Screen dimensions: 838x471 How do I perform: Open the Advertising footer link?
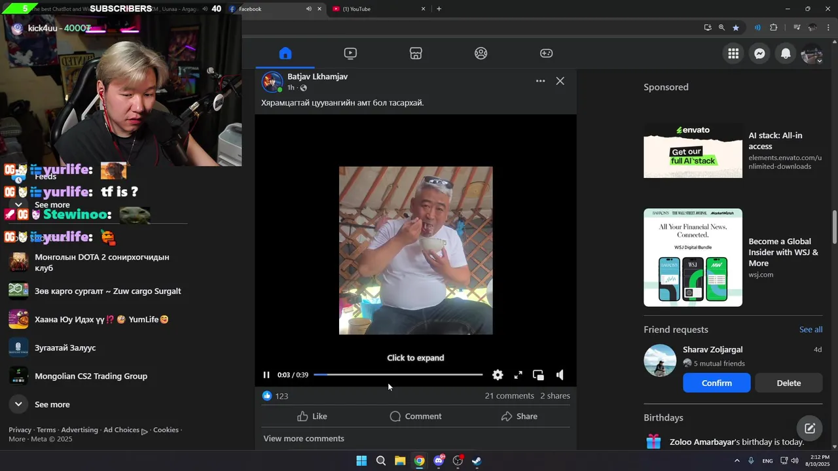pyautogui.click(x=79, y=430)
